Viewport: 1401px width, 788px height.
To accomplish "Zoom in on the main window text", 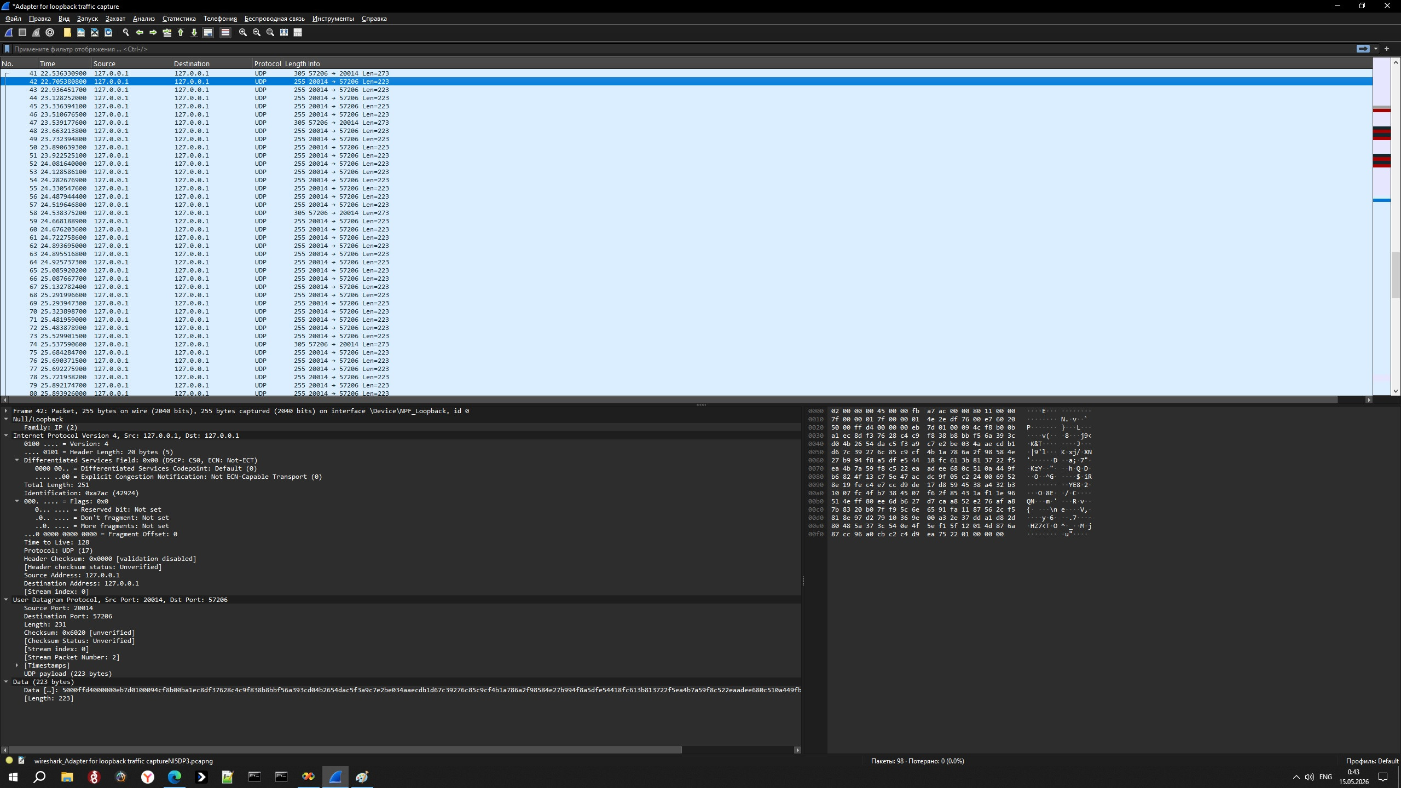I will click(243, 32).
